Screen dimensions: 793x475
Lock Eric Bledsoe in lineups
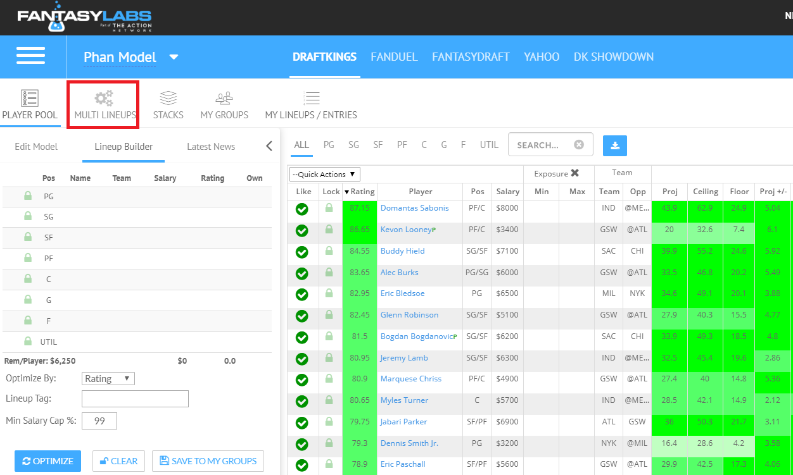[328, 293]
